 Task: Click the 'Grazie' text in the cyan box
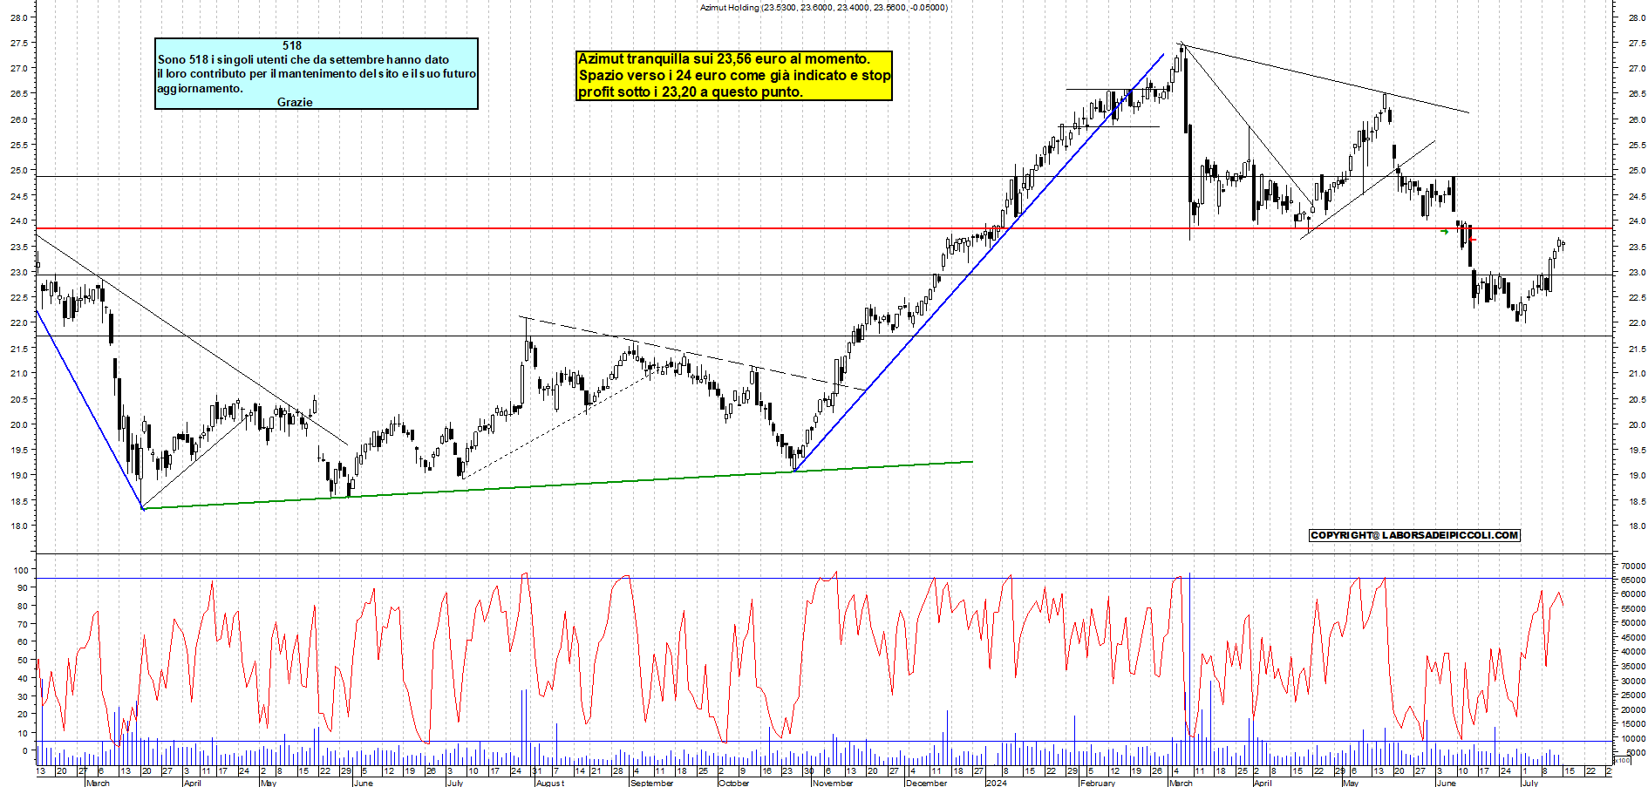295,102
